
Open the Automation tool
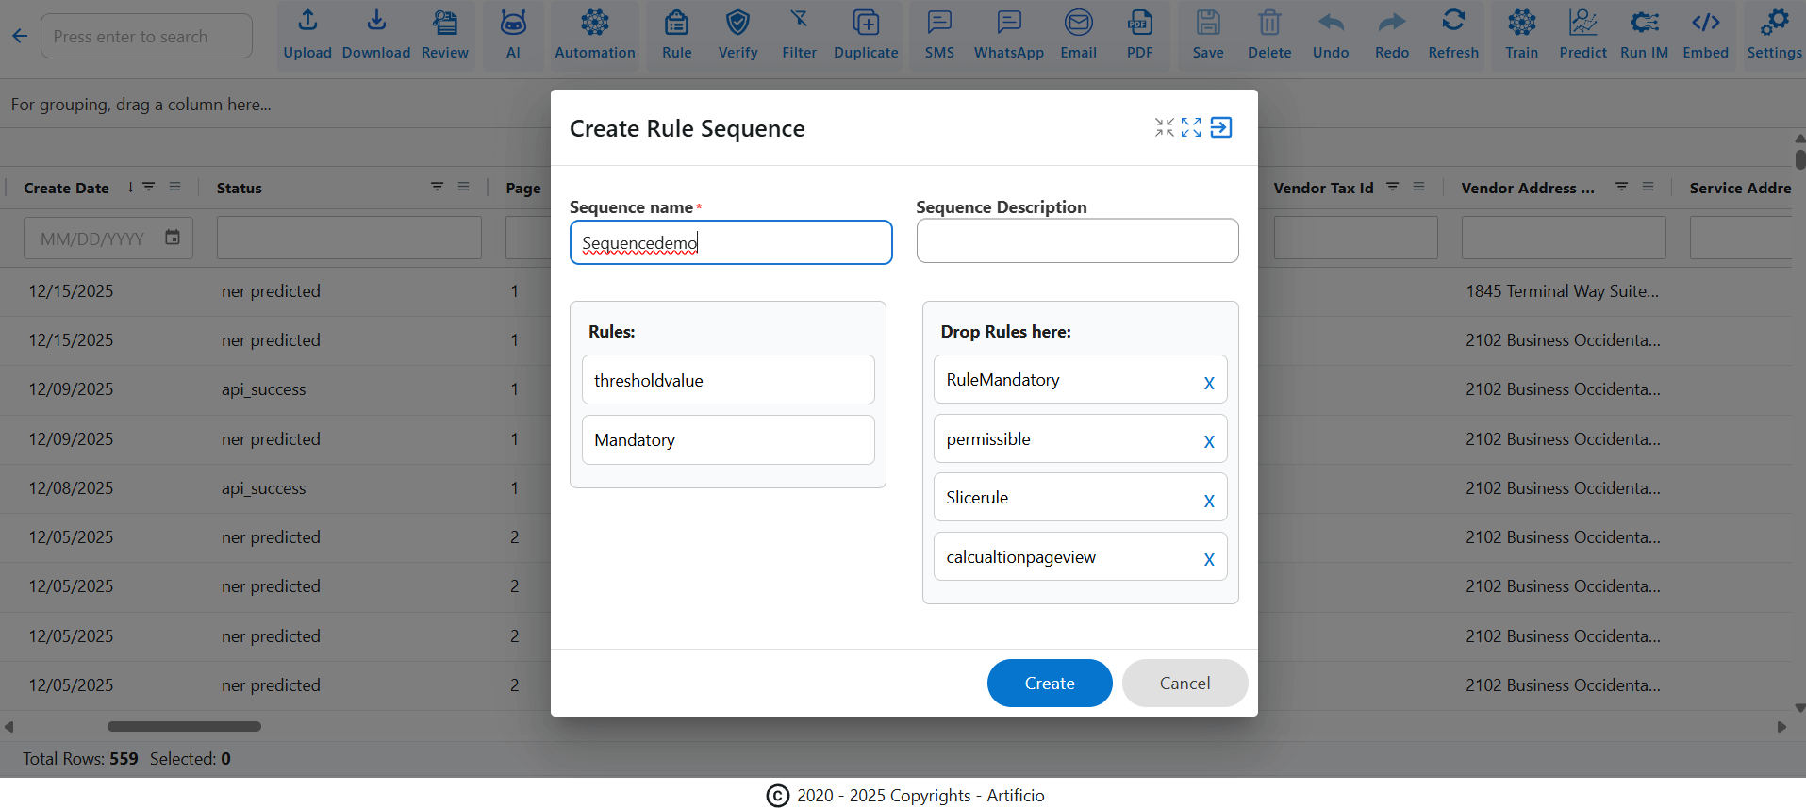tap(595, 22)
